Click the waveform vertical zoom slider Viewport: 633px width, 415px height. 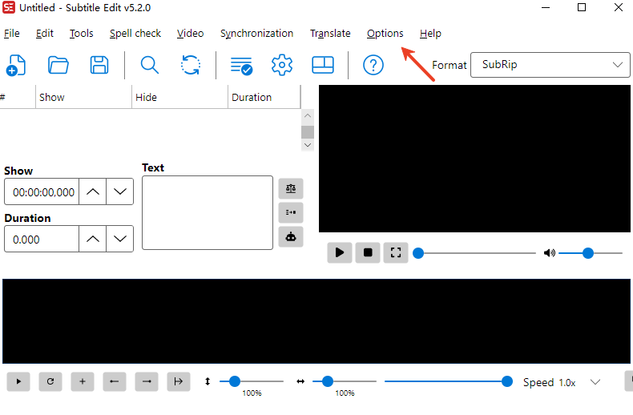(x=252, y=381)
